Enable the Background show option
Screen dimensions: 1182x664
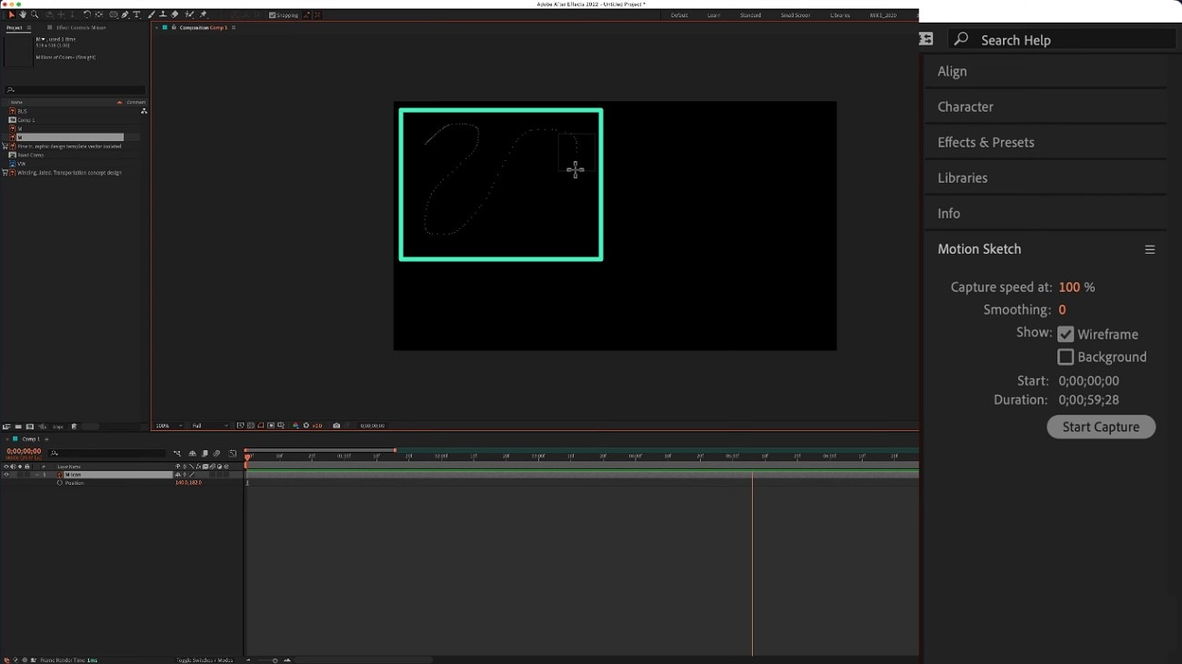click(x=1065, y=357)
